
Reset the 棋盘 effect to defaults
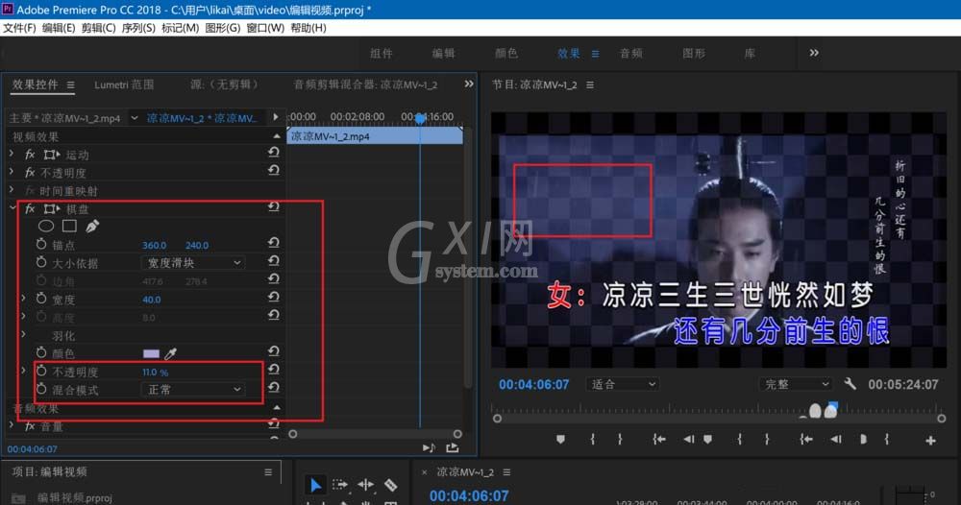pos(274,207)
